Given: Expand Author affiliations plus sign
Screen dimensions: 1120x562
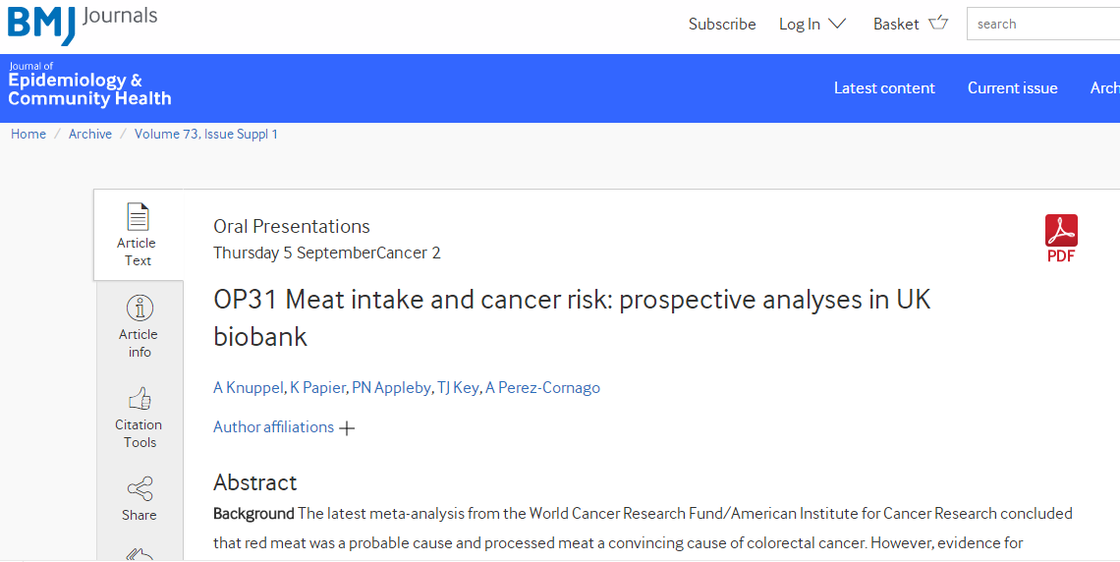Looking at the screenshot, I should coord(347,428).
